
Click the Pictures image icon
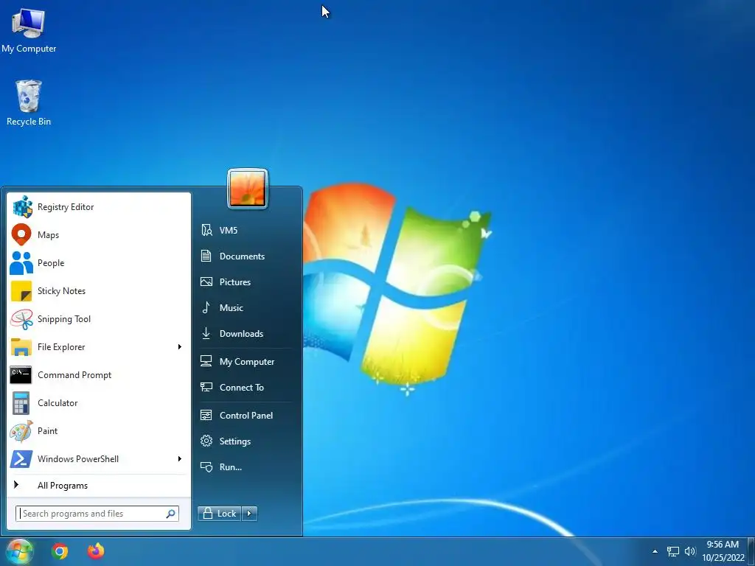tap(206, 282)
